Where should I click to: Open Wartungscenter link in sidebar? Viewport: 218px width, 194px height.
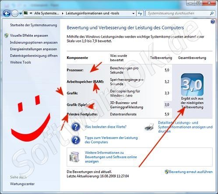tap(22, 184)
